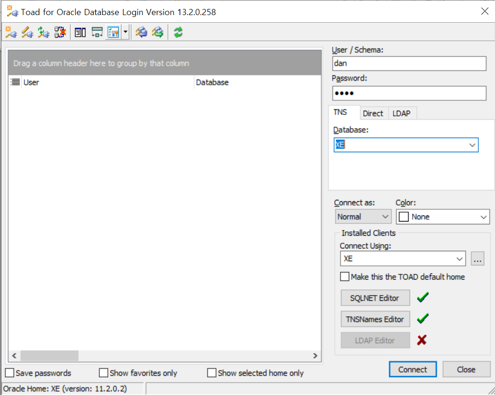Screen dimensions: 495x395
Task: Open the SQLNET Editor
Action: point(375,298)
